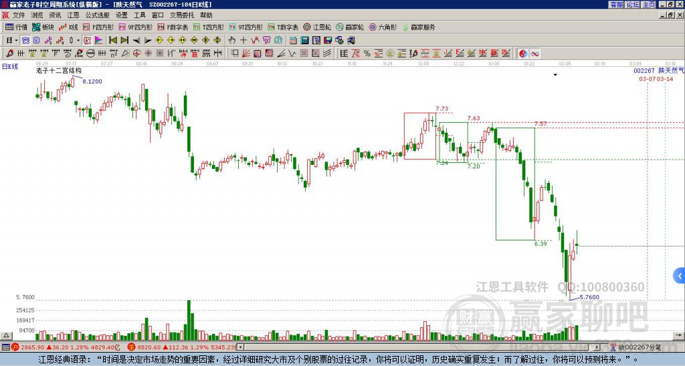Open the 9P四方形 tool
685x366 pixels.
(136, 27)
